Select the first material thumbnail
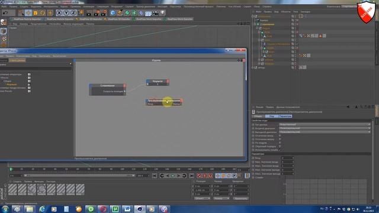The width and height of the screenshot is (379, 213). point(12,189)
